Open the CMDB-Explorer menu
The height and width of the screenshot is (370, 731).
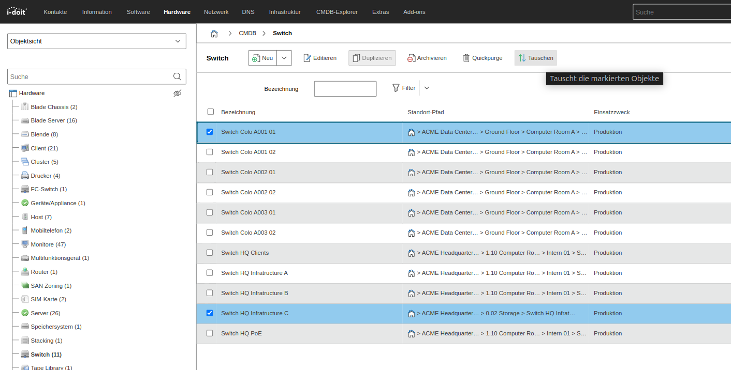[x=337, y=12]
